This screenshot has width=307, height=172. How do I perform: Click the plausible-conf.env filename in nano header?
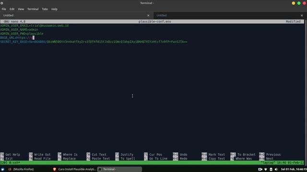click(x=154, y=21)
